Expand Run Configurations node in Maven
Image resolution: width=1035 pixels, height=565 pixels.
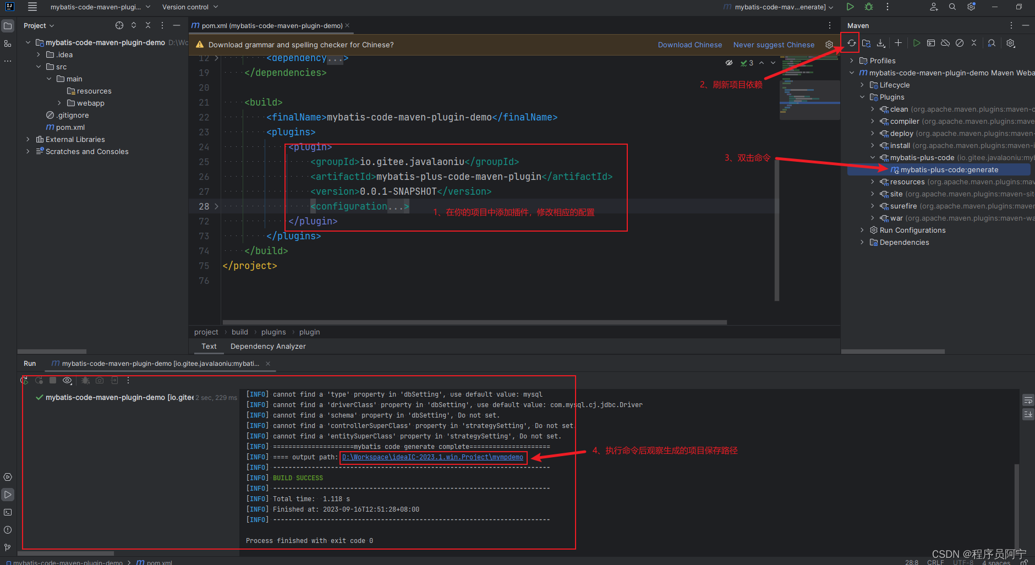862,230
